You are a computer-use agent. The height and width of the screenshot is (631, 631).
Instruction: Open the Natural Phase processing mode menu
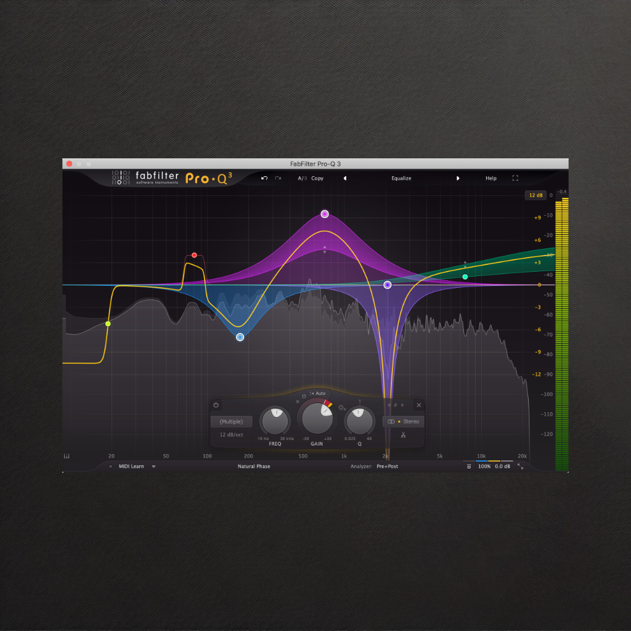coord(254,466)
